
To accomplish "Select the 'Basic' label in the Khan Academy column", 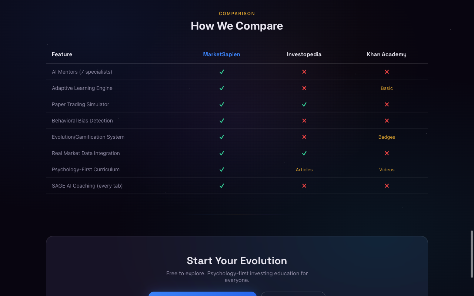I will (387, 88).
